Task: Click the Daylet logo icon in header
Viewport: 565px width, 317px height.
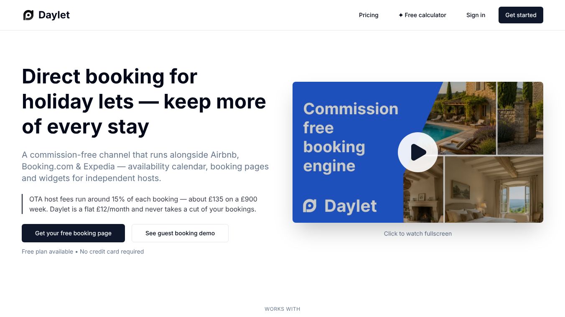Action: coord(28,15)
